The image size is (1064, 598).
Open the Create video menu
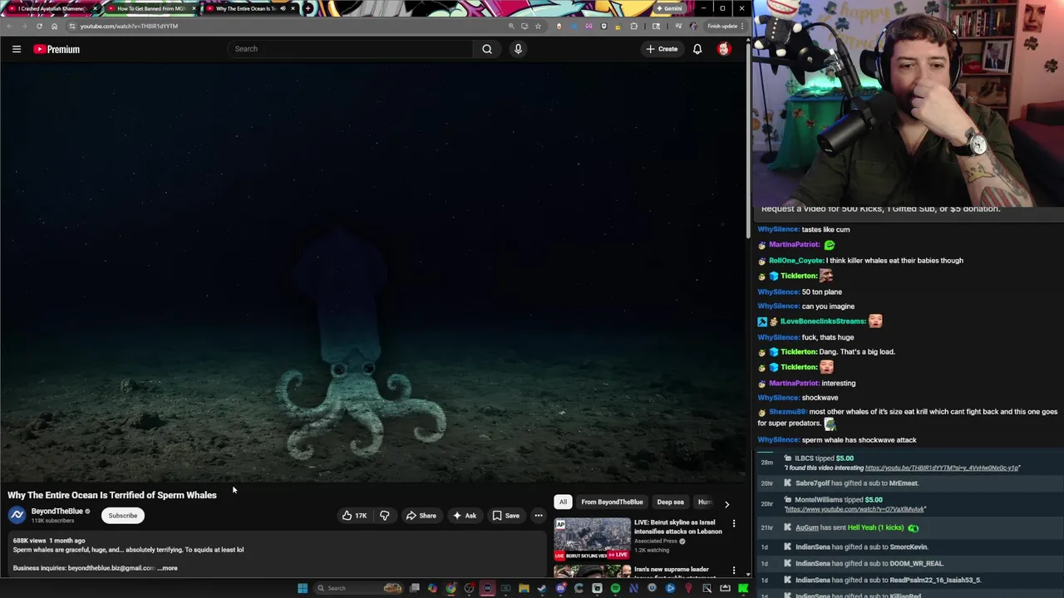coord(662,49)
